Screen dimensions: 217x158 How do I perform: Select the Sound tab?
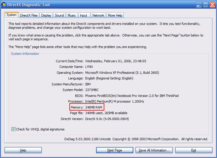[59, 15]
